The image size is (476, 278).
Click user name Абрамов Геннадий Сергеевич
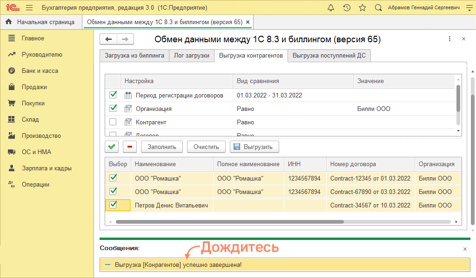pyautogui.click(x=424, y=7)
